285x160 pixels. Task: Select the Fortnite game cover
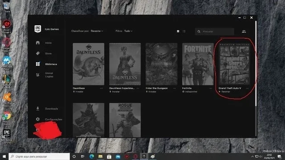198,64
